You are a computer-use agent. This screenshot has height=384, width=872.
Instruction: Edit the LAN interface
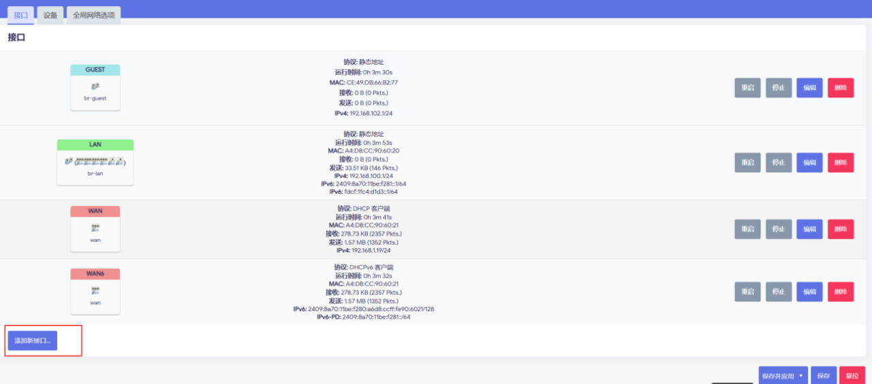[x=809, y=162]
